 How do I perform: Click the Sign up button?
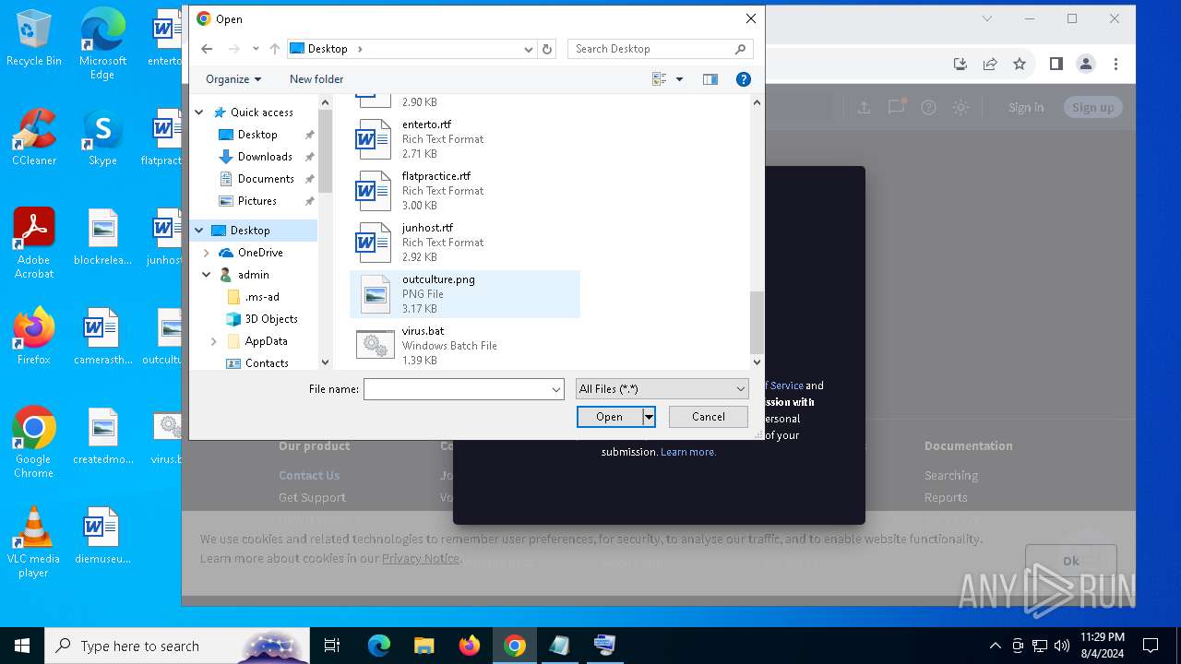pos(1092,108)
